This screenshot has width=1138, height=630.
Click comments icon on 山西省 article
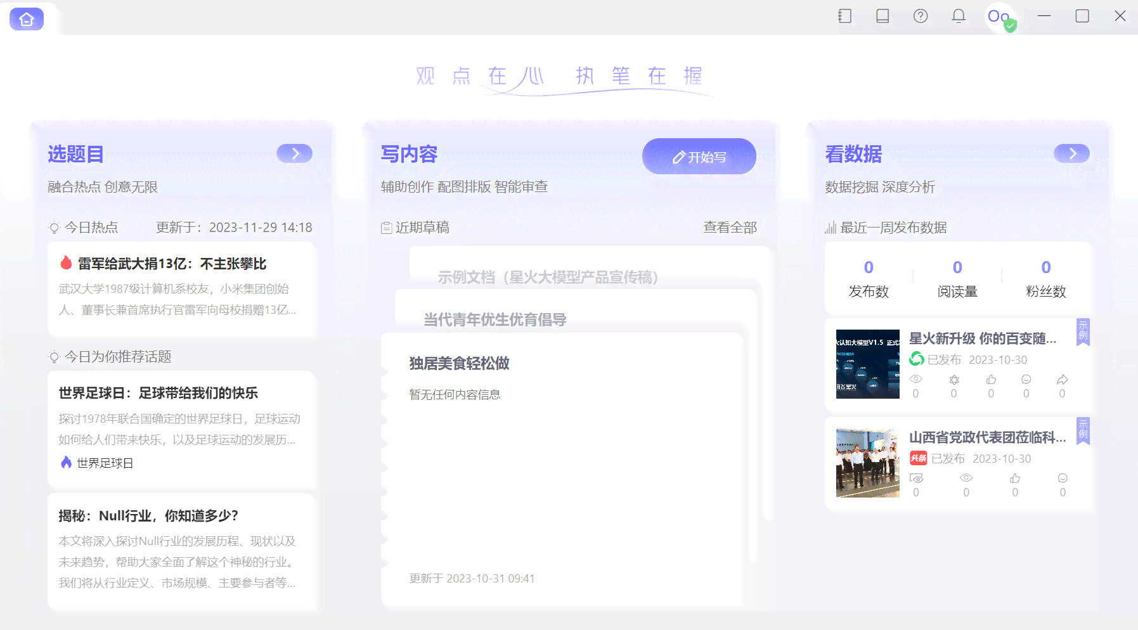tap(1063, 478)
